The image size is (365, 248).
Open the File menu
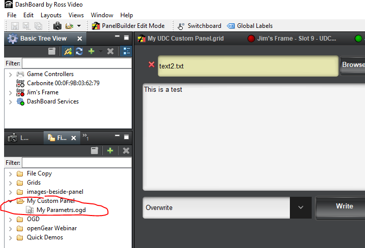click(x=12, y=15)
